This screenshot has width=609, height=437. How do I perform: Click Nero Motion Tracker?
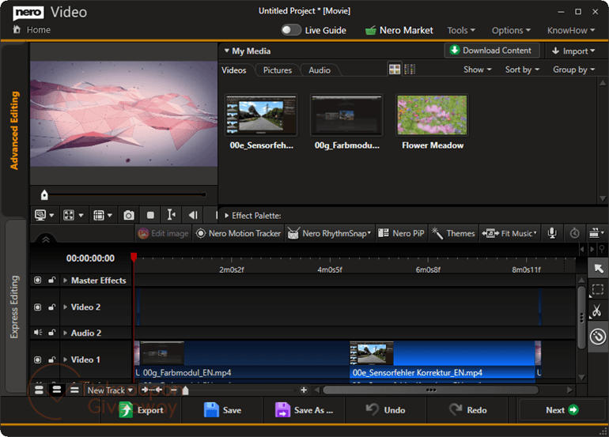pos(239,233)
